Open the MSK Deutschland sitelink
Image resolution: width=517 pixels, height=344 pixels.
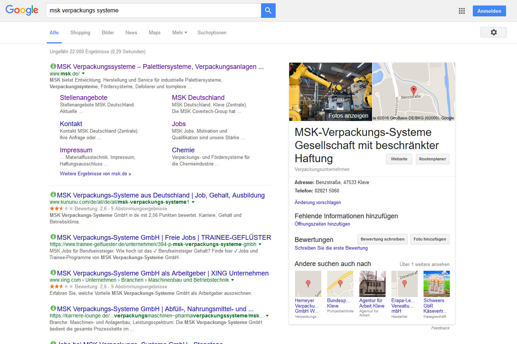(198, 98)
